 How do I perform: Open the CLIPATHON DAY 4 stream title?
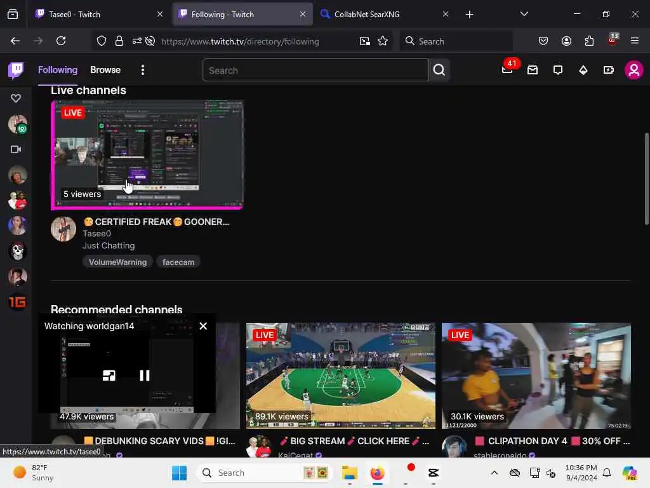[552, 441]
